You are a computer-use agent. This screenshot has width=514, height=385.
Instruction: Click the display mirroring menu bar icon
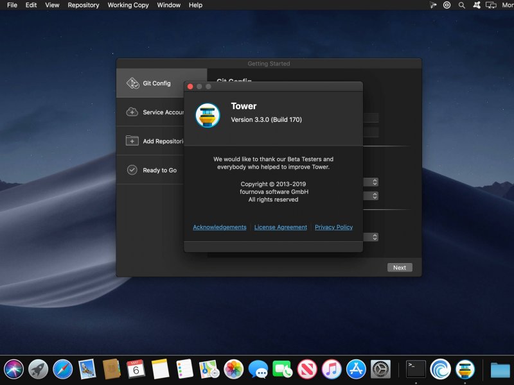click(491, 5)
